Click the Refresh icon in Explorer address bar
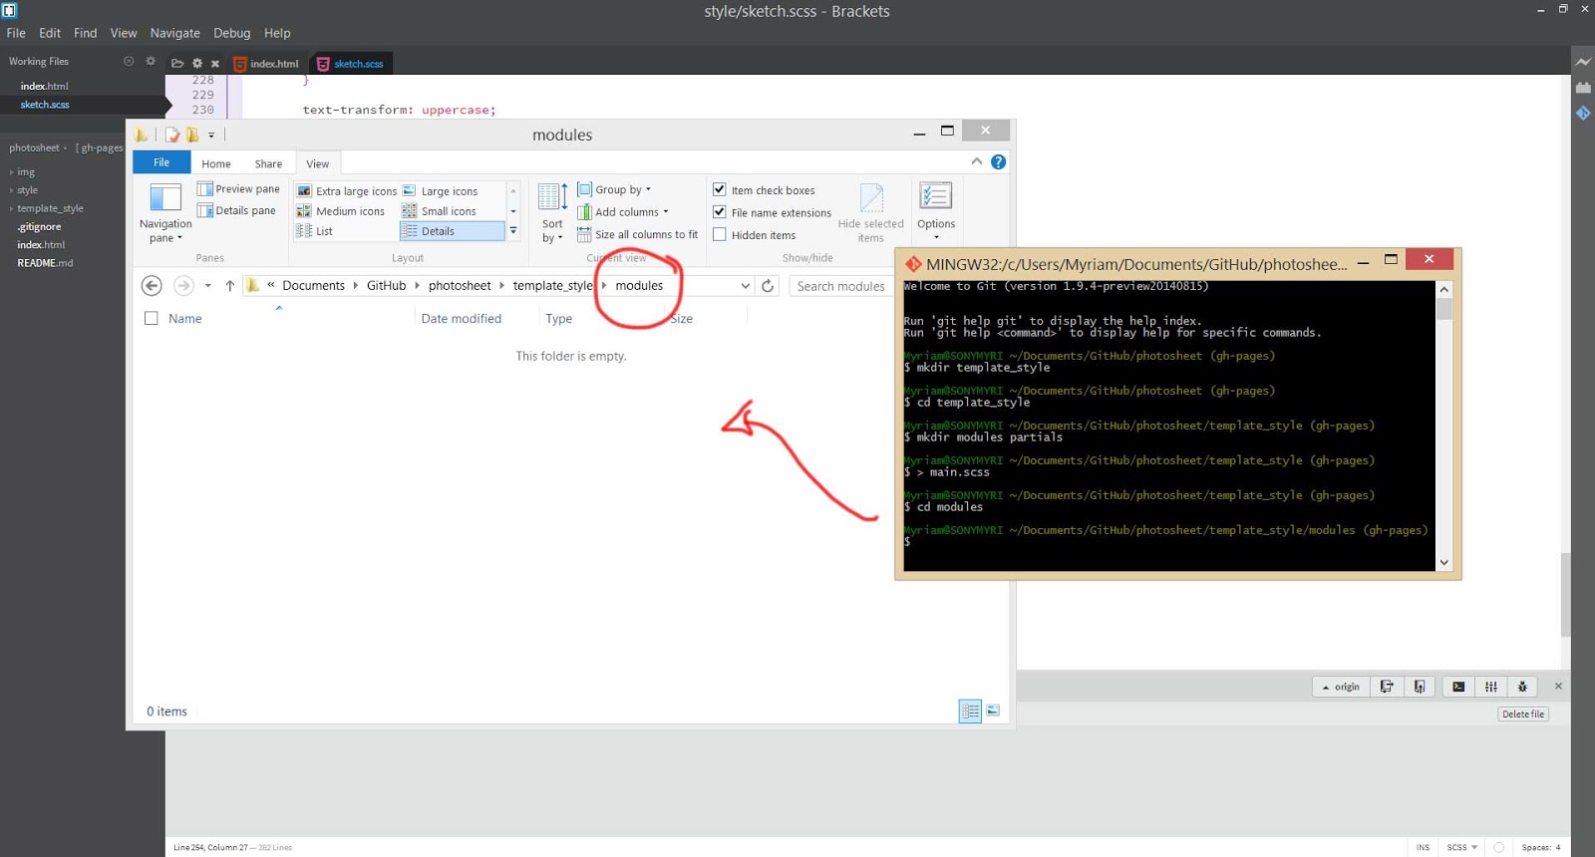 point(768,286)
